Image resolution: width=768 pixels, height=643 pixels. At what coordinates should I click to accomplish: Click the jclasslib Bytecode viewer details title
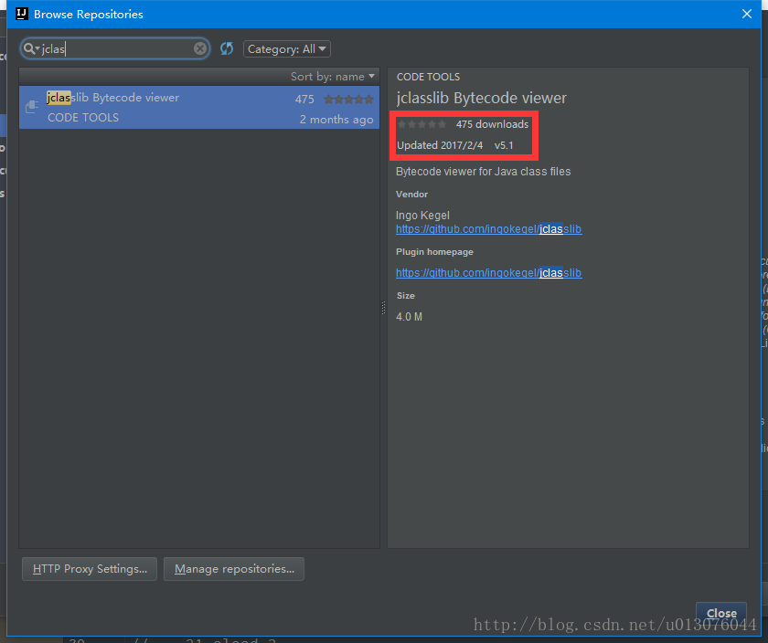tap(481, 98)
